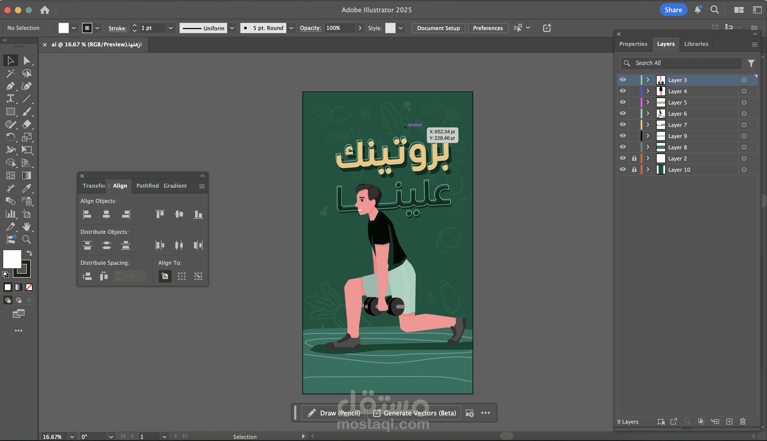Image resolution: width=767 pixels, height=441 pixels.
Task: Click Horizontal Align Center icon
Action: 106,214
